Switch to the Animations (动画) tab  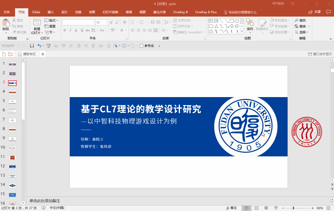92,12
